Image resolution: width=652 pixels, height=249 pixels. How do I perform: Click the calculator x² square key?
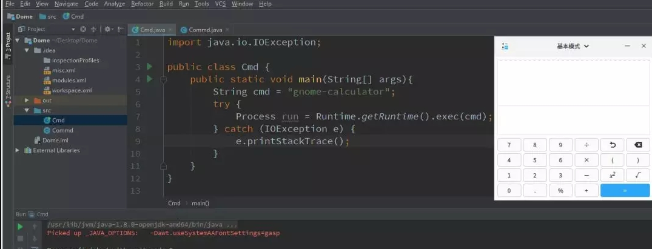coord(612,176)
